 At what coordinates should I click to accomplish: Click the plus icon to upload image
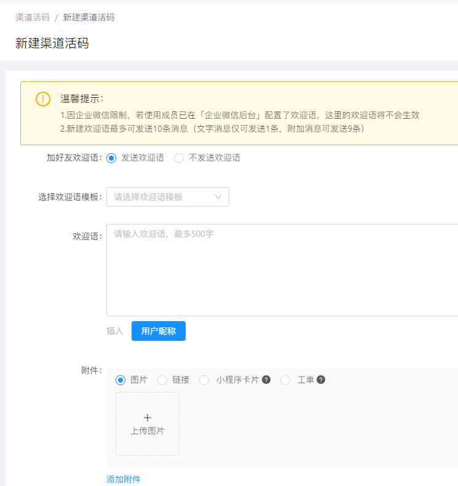[148, 418]
